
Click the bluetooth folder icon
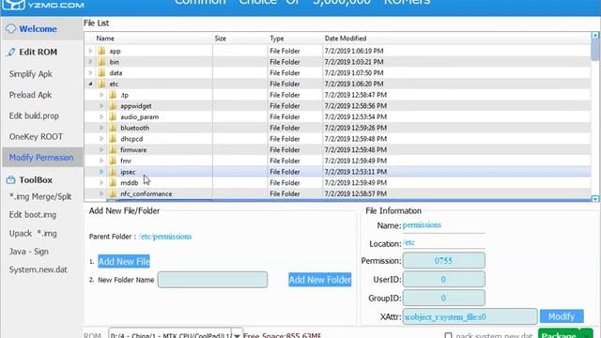(x=113, y=128)
